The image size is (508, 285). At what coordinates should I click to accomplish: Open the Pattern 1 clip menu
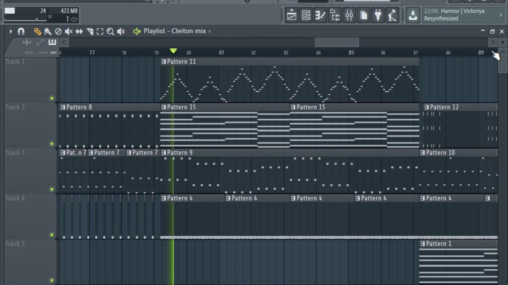click(423, 244)
